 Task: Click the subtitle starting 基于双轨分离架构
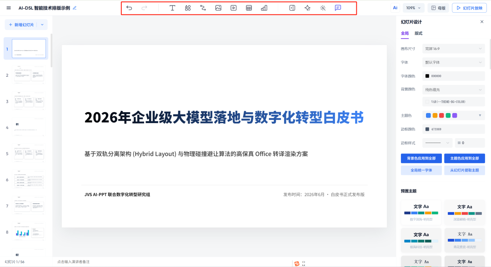tap(196, 154)
